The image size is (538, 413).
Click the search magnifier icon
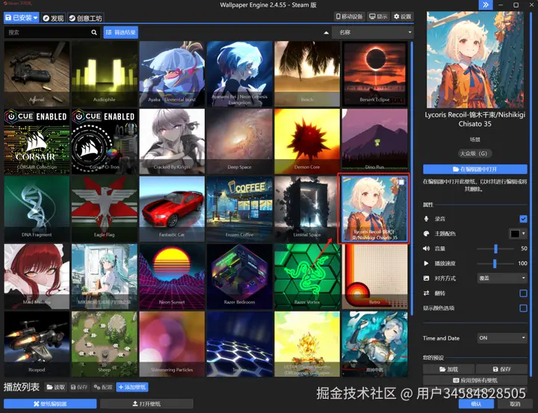(94, 32)
